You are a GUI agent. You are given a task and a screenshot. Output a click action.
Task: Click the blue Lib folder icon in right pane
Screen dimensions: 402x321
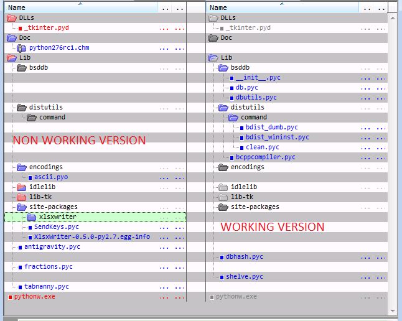[x=213, y=58]
